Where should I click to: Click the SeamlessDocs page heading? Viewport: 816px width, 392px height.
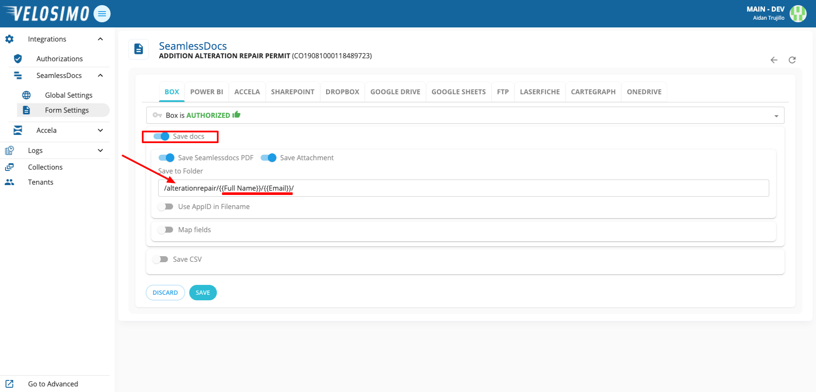pos(193,46)
